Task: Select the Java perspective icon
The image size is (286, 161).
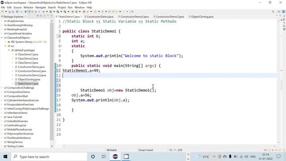Action: click(284, 12)
